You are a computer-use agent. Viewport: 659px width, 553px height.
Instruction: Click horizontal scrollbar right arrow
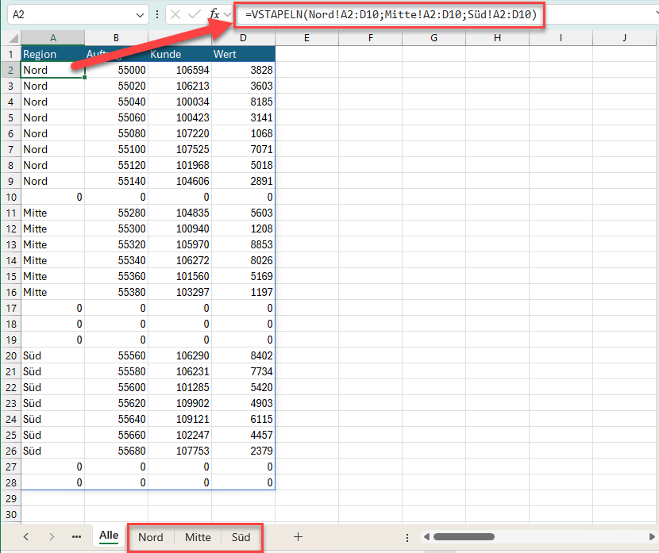(651, 537)
